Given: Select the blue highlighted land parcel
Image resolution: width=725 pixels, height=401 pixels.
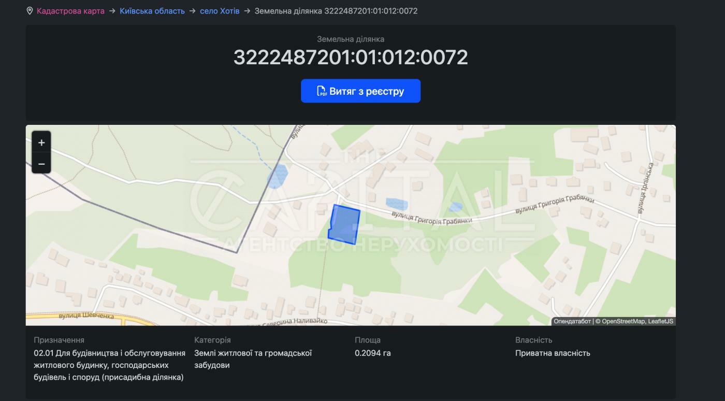Looking at the screenshot, I should [344, 224].
